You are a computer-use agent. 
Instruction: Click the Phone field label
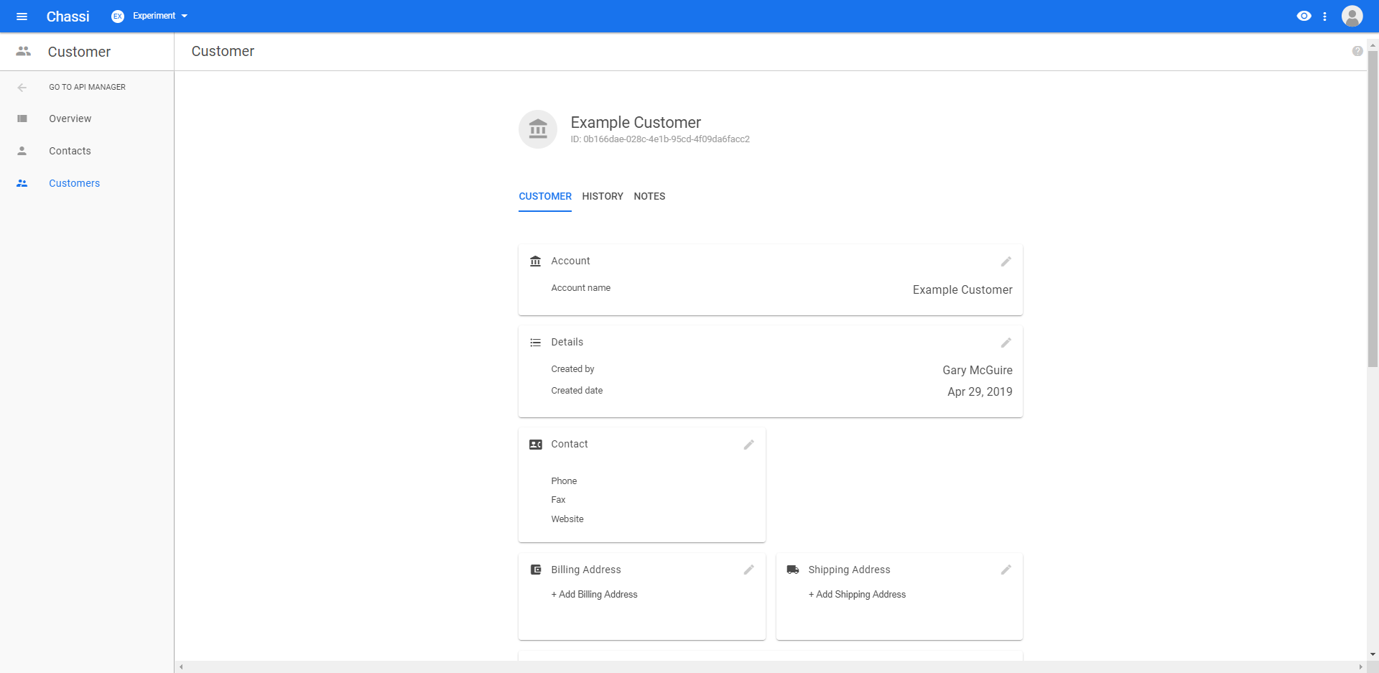coord(564,481)
